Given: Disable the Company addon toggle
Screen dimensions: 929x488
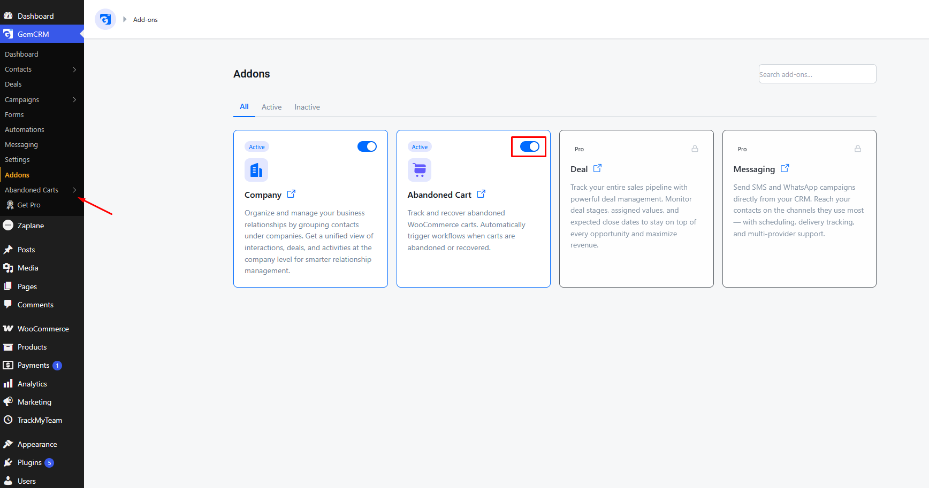Looking at the screenshot, I should (x=367, y=146).
